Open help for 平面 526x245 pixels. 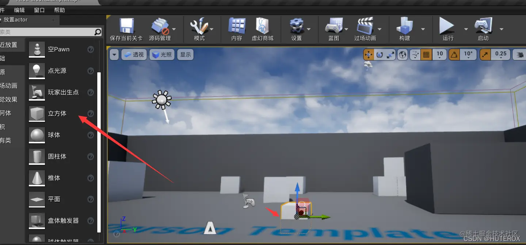[x=91, y=199]
